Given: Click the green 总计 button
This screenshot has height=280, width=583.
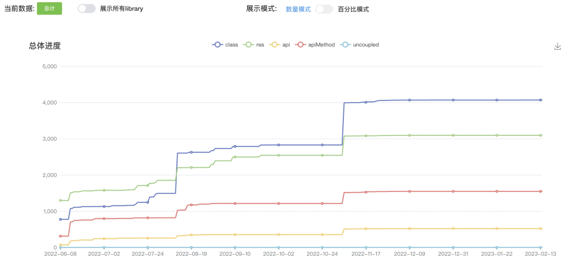Looking at the screenshot, I should click(50, 9).
